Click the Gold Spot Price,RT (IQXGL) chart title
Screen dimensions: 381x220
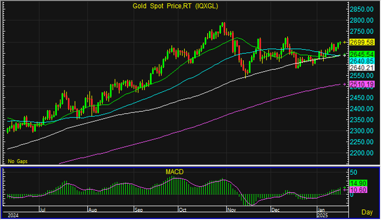[x=175, y=6]
